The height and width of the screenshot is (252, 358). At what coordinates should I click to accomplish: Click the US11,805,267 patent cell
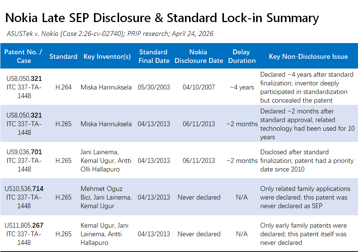pyautogui.click(x=24, y=234)
